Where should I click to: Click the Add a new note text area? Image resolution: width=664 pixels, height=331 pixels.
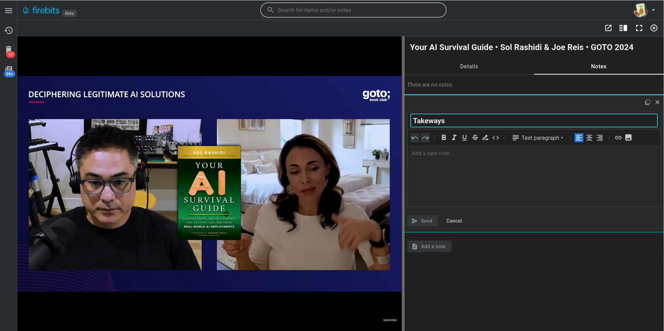click(534, 176)
